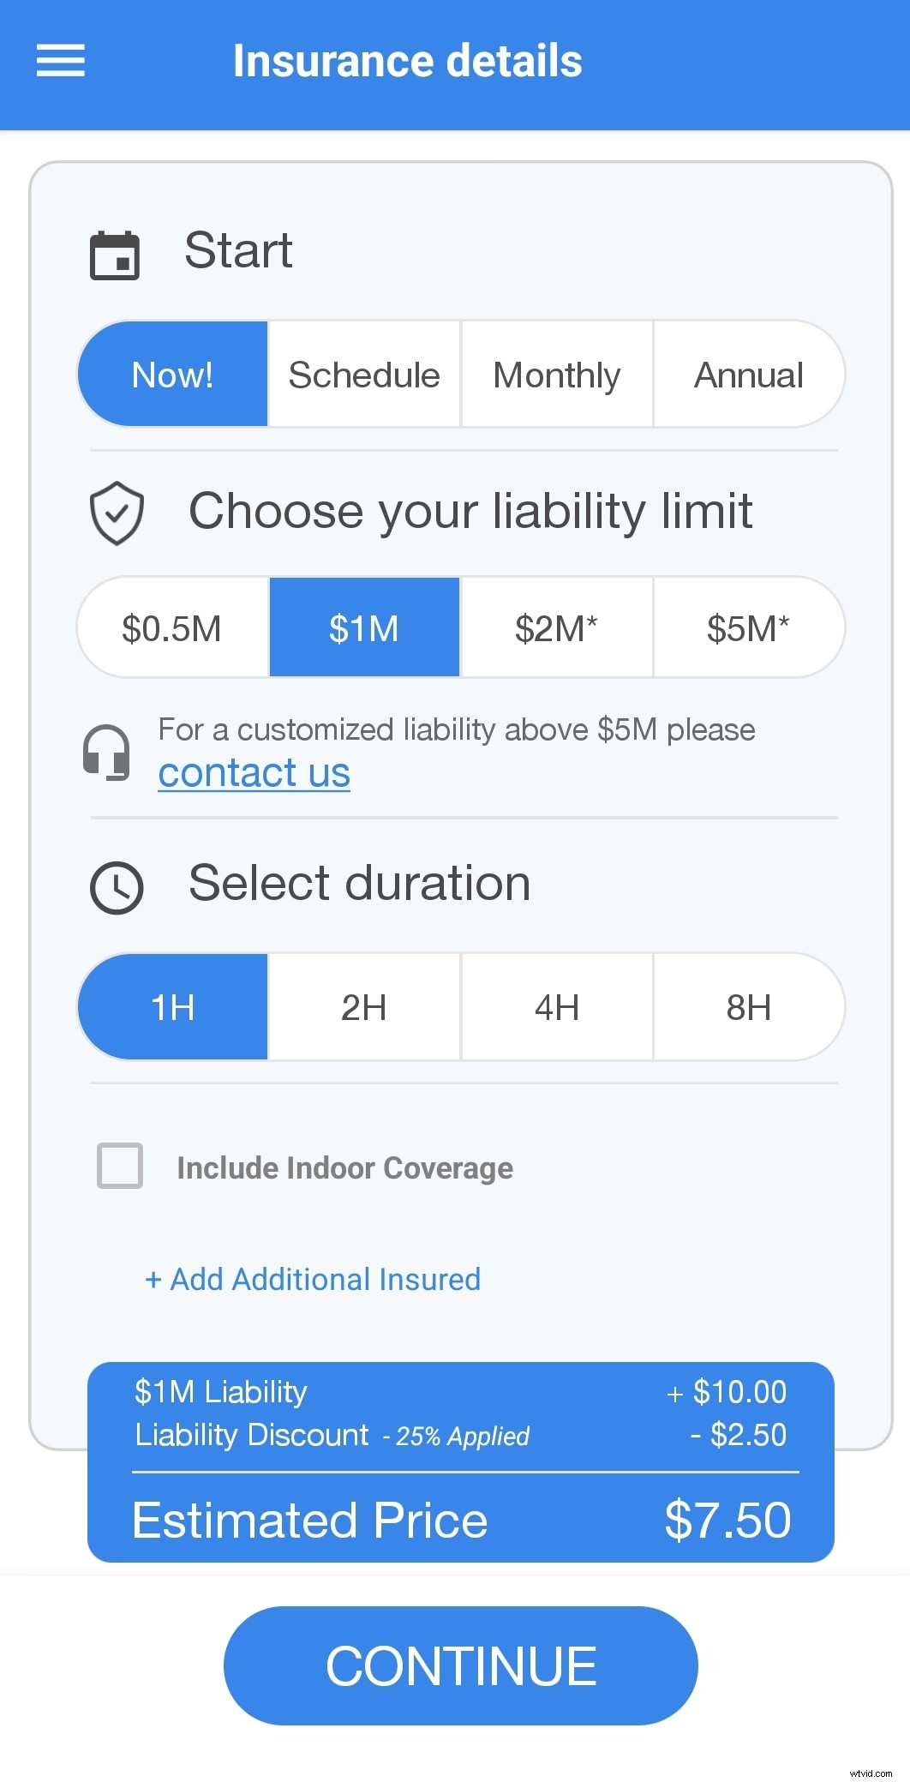
Task: Choose the $2M* liability limit
Action: coord(556,627)
